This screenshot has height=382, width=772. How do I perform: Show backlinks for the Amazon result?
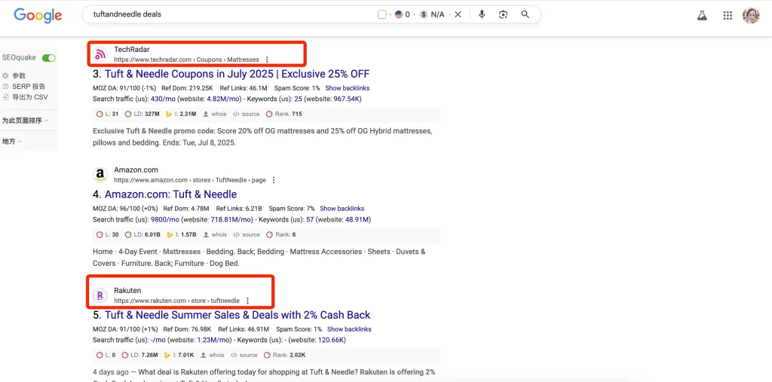click(x=342, y=209)
